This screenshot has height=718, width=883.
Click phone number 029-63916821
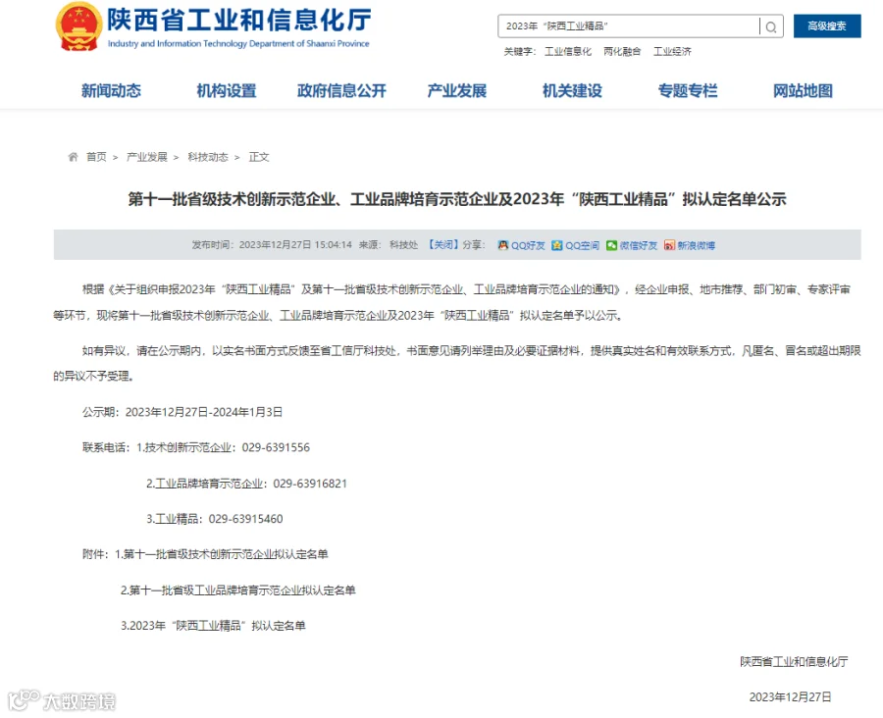coord(310,484)
